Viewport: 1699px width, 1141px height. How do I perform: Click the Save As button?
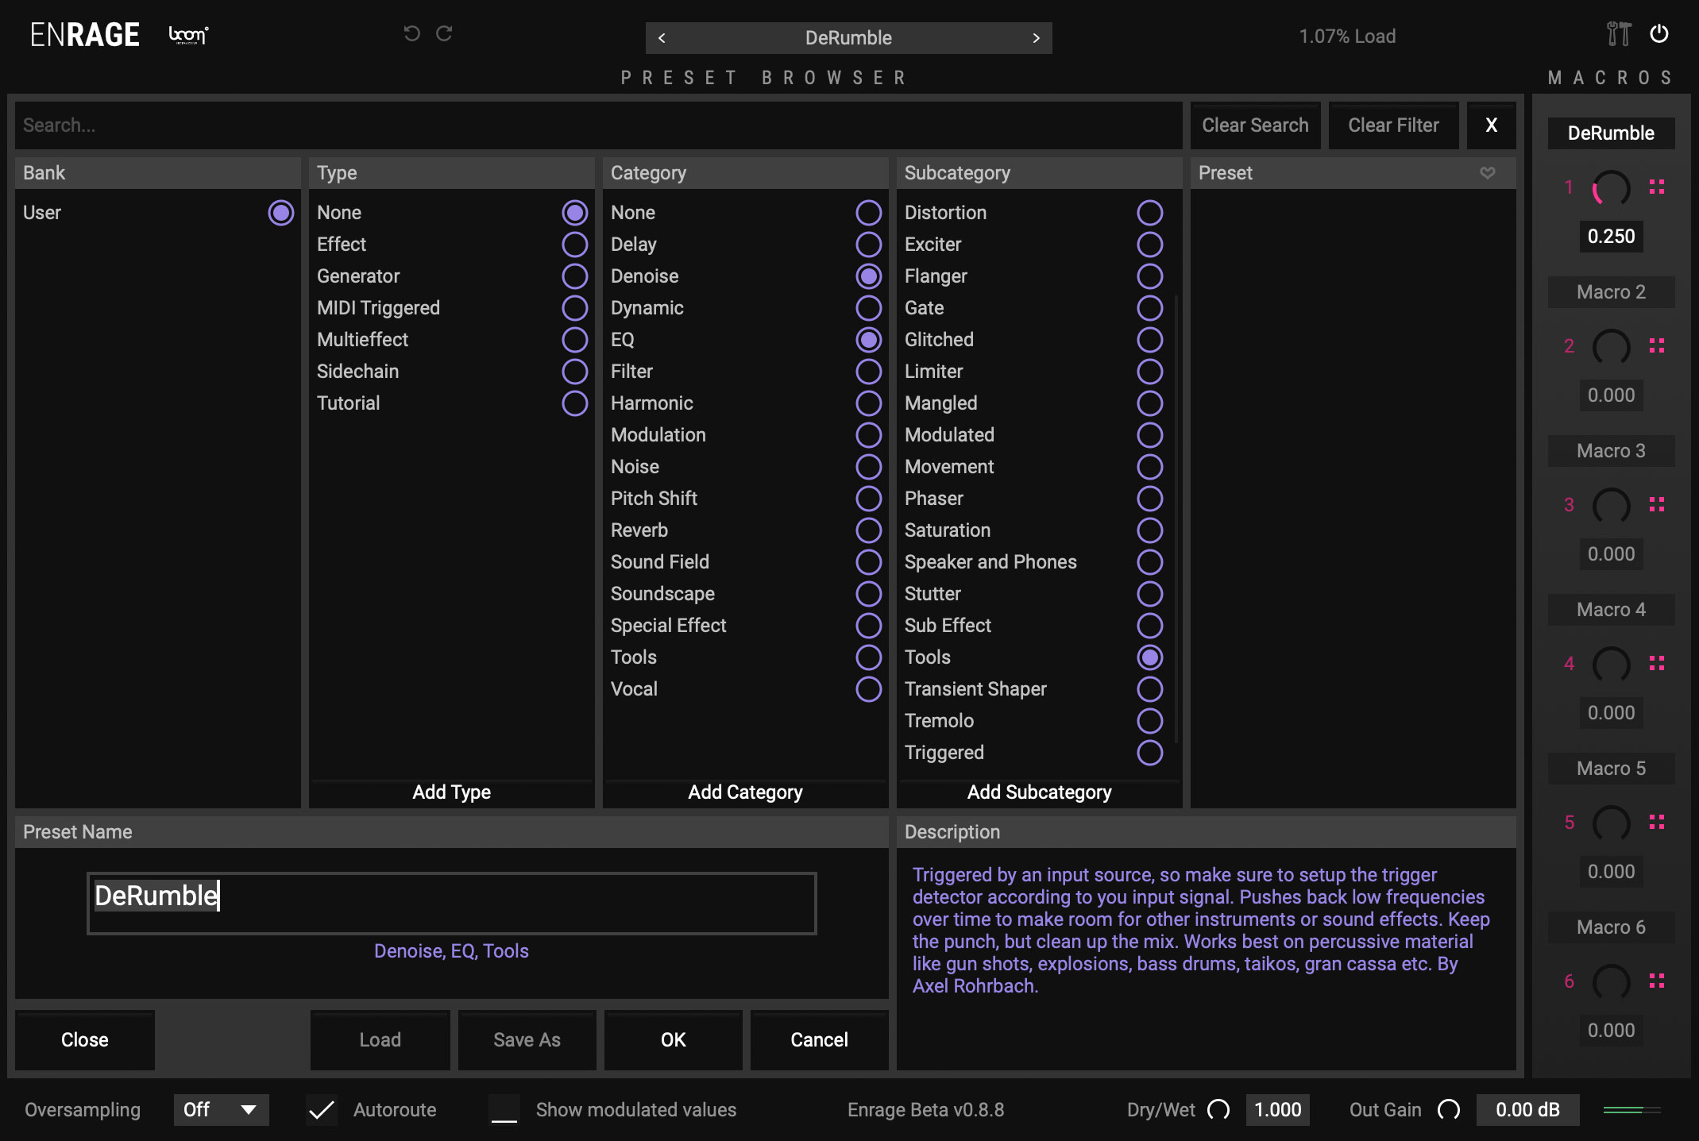click(527, 1039)
